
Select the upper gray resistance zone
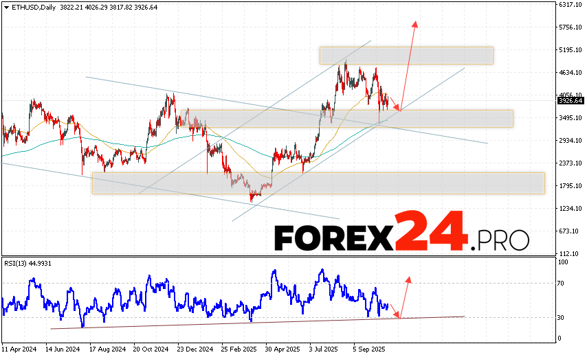pyautogui.click(x=406, y=56)
